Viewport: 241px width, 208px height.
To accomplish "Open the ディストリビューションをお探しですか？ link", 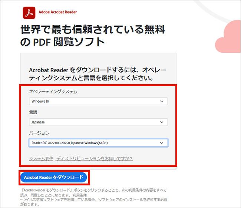I will click(95, 158).
